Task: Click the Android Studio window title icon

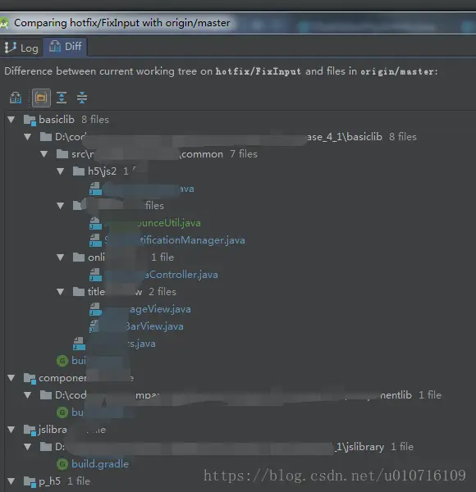Action: (4, 24)
